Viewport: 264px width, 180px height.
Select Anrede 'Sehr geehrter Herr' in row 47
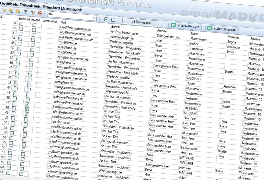coord(162,116)
